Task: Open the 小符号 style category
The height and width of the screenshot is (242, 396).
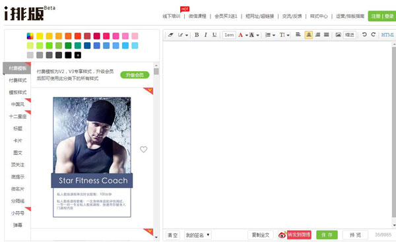Action: click(18, 213)
